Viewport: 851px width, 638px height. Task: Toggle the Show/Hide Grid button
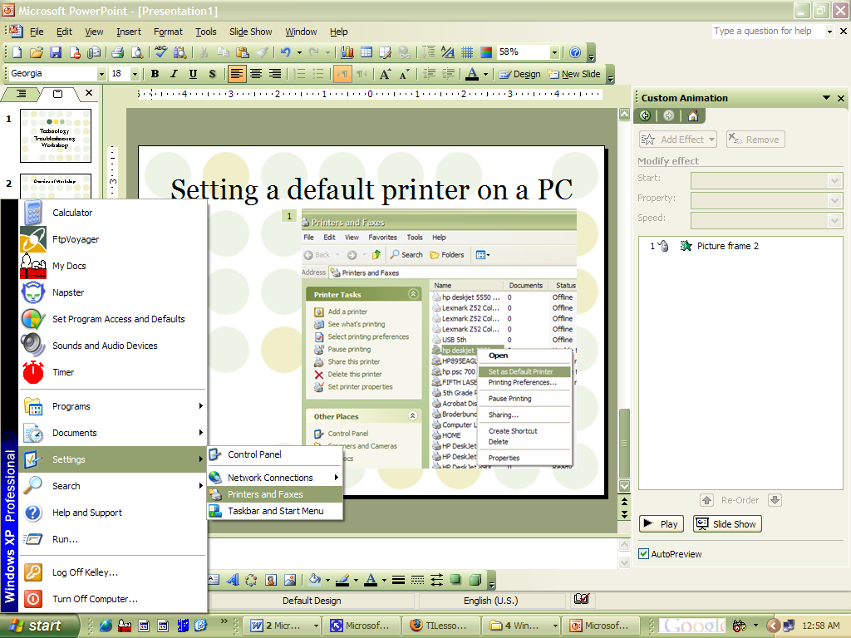(467, 52)
